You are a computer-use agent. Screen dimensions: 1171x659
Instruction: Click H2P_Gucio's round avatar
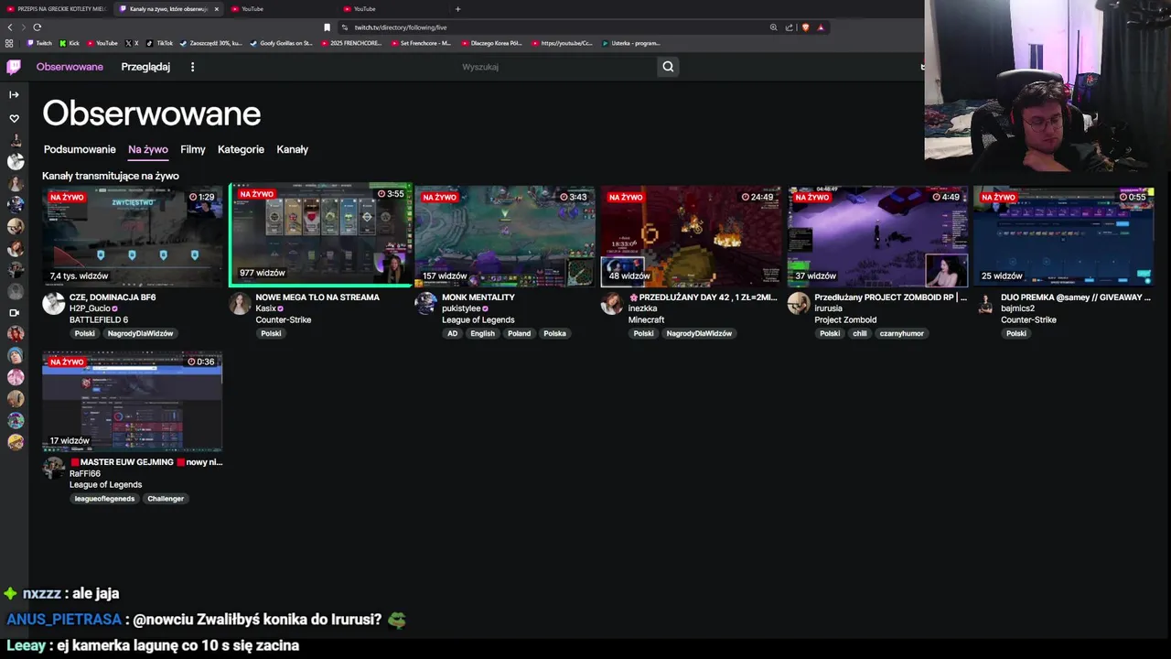click(54, 304)
